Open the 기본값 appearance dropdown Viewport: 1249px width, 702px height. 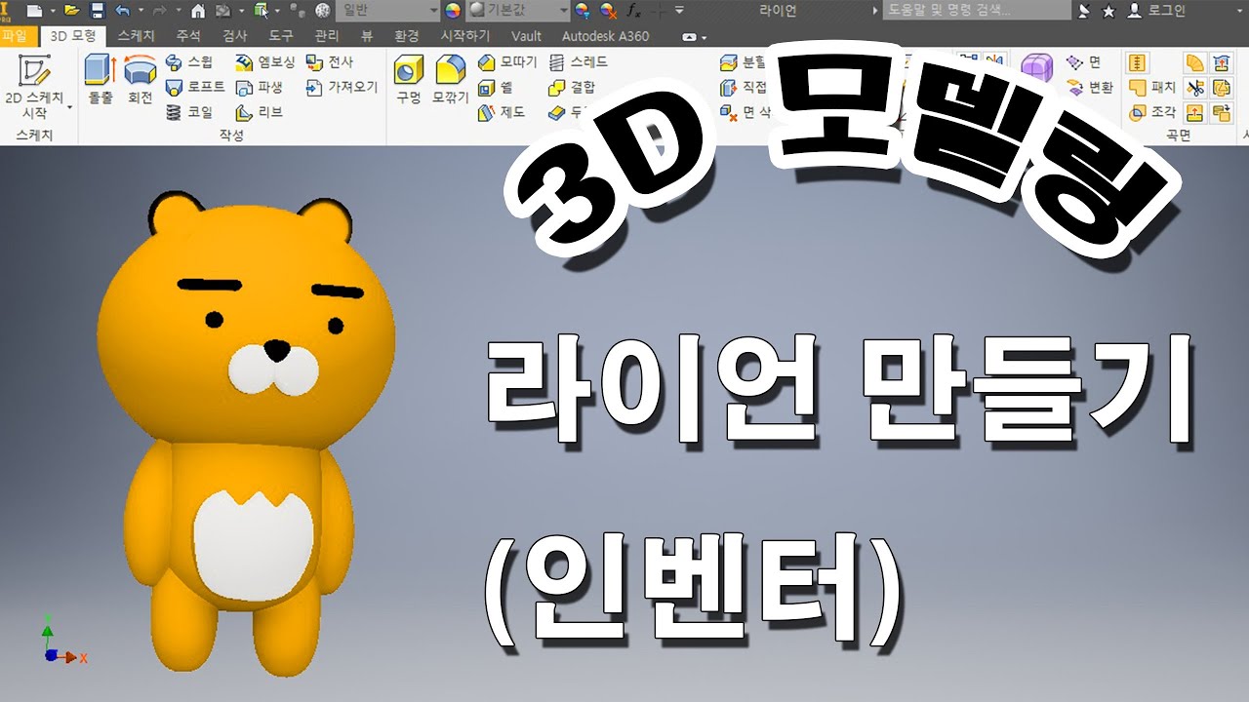[518, 11]
